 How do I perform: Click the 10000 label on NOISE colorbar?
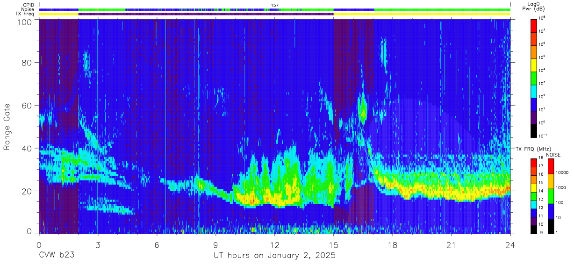pyautogui.click(x=562, y=172)
